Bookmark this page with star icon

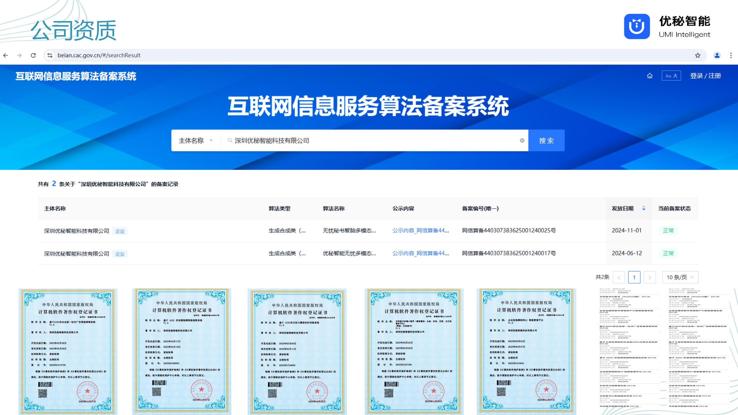point(698,55)
